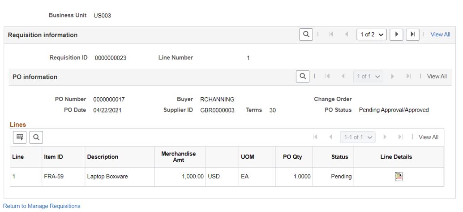Sort by PO Qty column header
This screenshot has width=463, height=212.
[292, 157]
